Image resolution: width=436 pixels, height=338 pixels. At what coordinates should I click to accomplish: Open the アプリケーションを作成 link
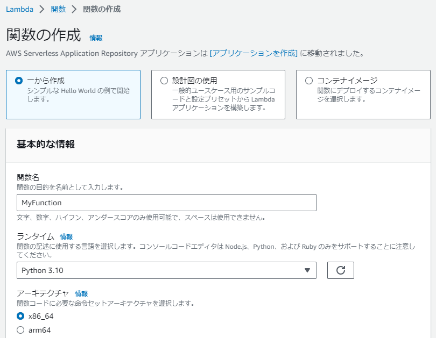[254, 53]
